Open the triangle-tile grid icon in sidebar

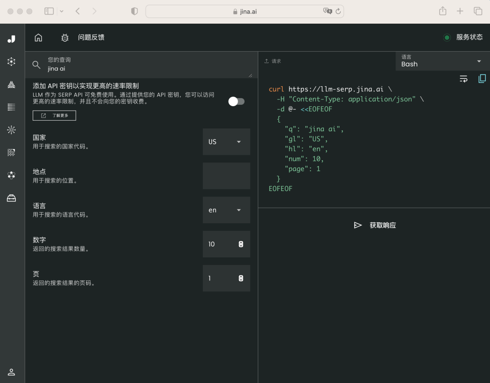pyautogui.click(x=11, y=152)
